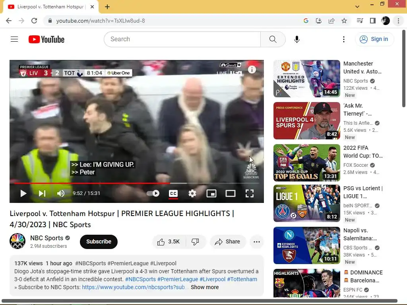Open media controls icon in Chrome toolbar
Screen dimensions: 407x305
click(360, 21)
